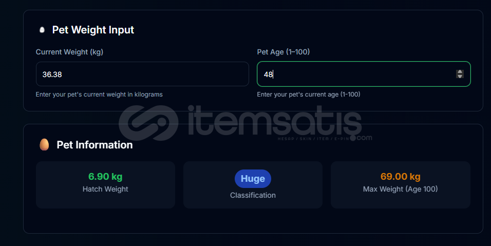
Task: Click the weight hint text about kilograms
Action: pyautogui.click(x=99, y=94)
